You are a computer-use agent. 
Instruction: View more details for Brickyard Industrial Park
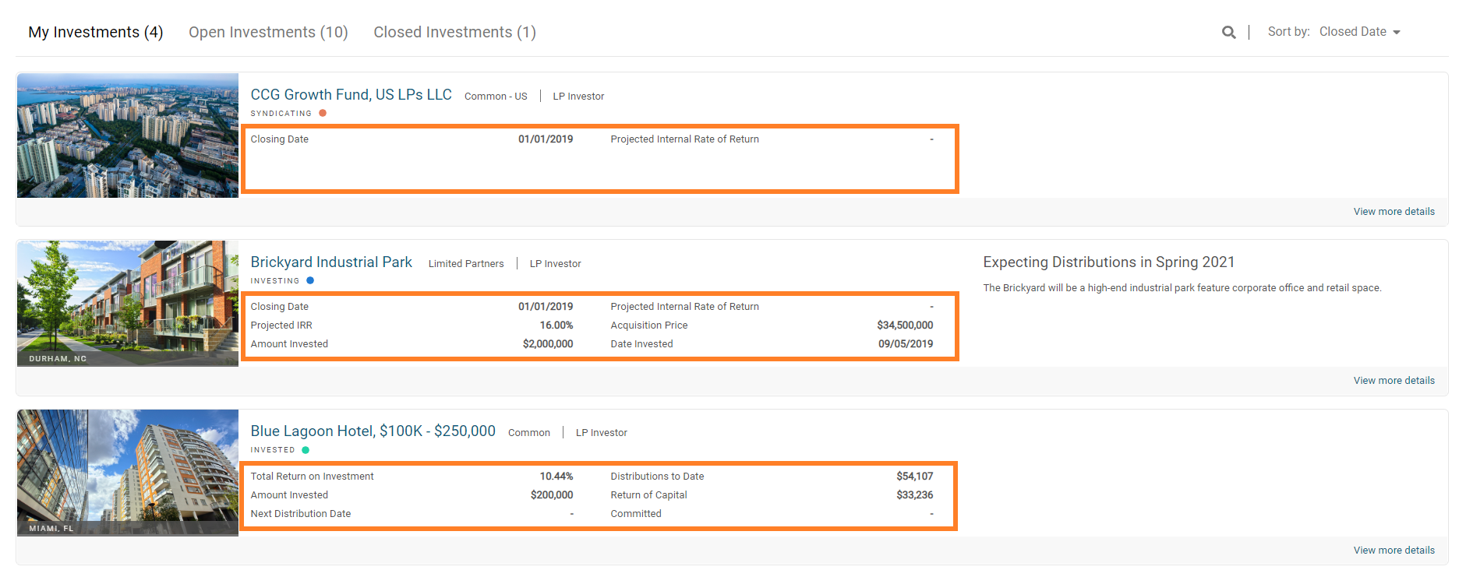click(x=1394, y=381)
